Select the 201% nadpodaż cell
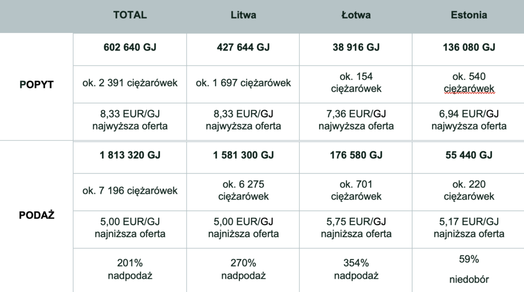This screenshot has width=524, height=292. pyautogui.click(x=130, y=270)
